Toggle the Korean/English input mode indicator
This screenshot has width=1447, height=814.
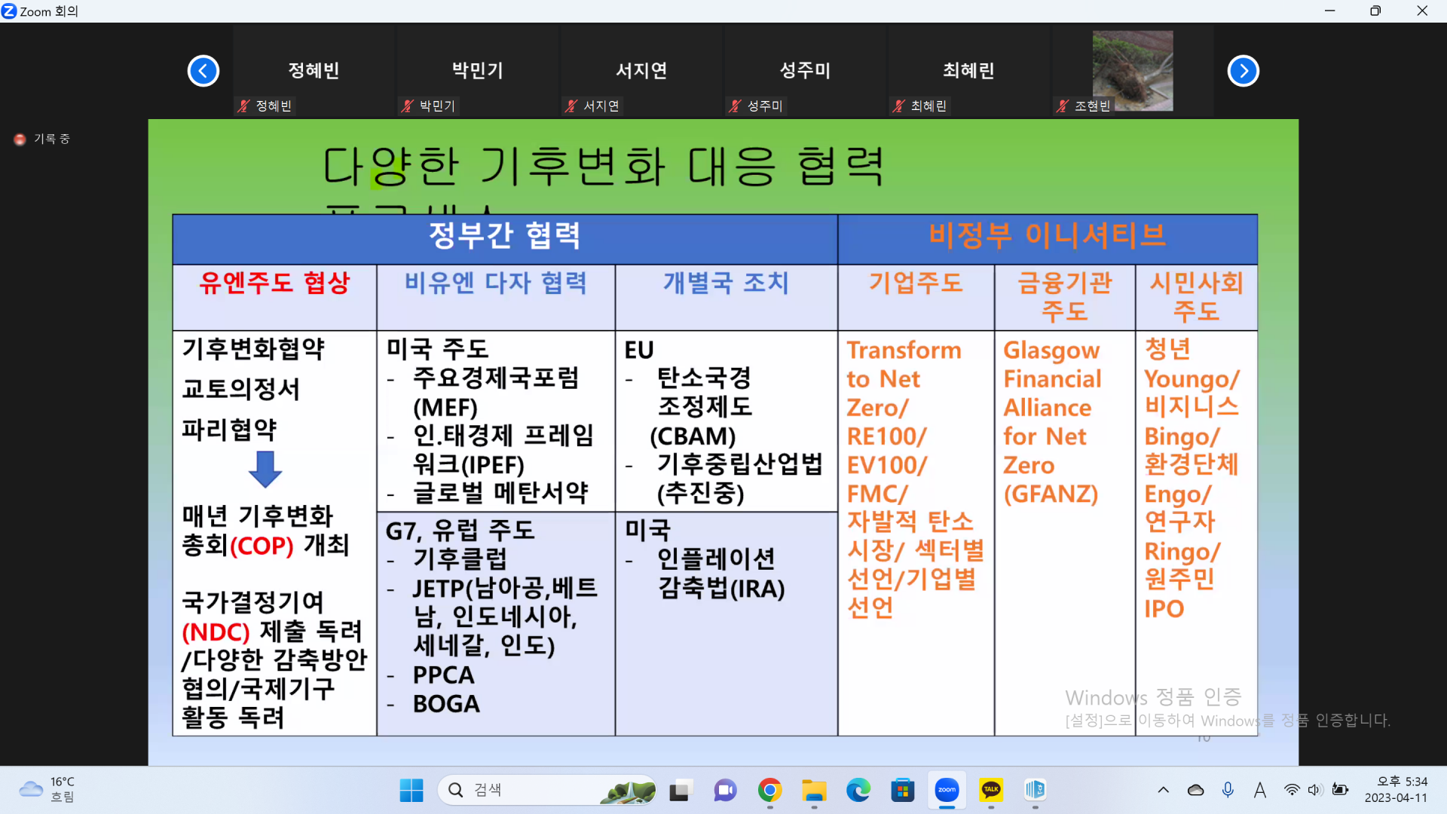[1259, 790]
